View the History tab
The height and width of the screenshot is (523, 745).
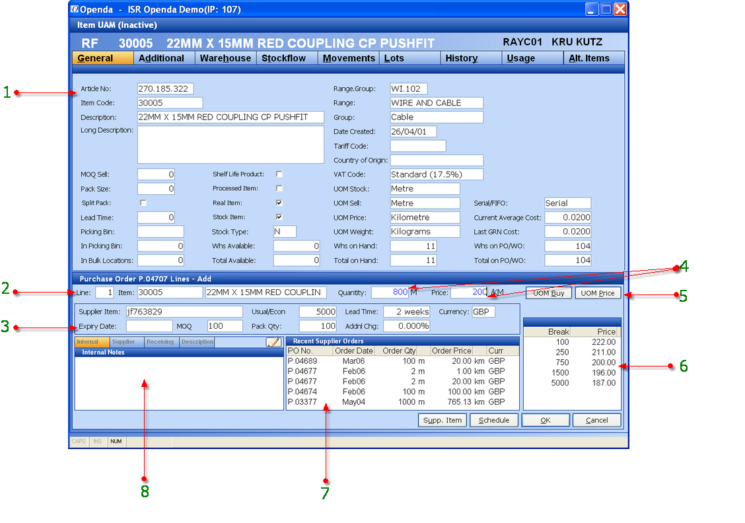pos(471,58)
